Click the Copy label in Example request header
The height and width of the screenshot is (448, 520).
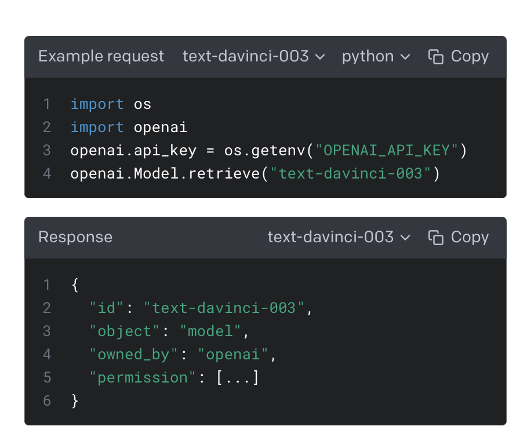pos(470,56)
